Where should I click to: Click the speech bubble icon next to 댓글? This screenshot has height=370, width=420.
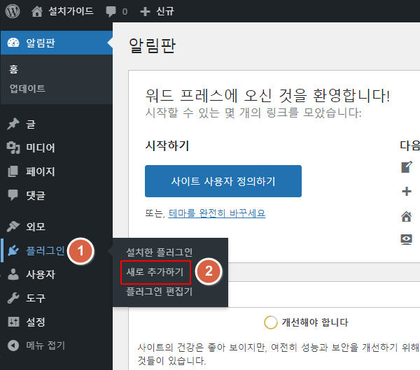[13, 195]
